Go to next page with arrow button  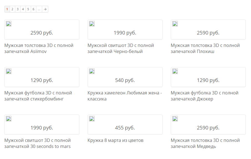tap(45, 9)
